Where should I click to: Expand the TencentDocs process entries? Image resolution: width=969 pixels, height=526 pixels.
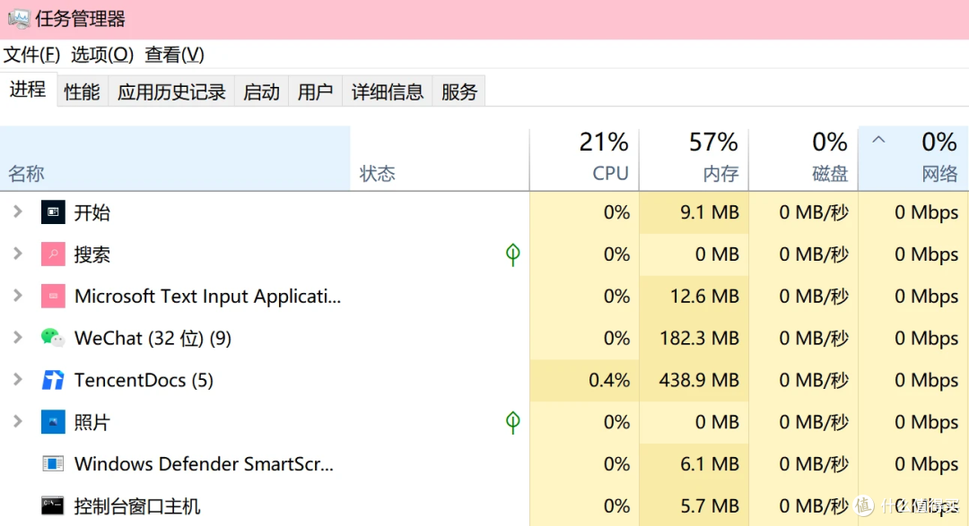pos(20,380)
